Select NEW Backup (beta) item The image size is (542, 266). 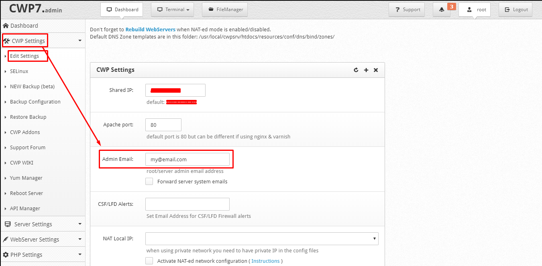(32, 87)
